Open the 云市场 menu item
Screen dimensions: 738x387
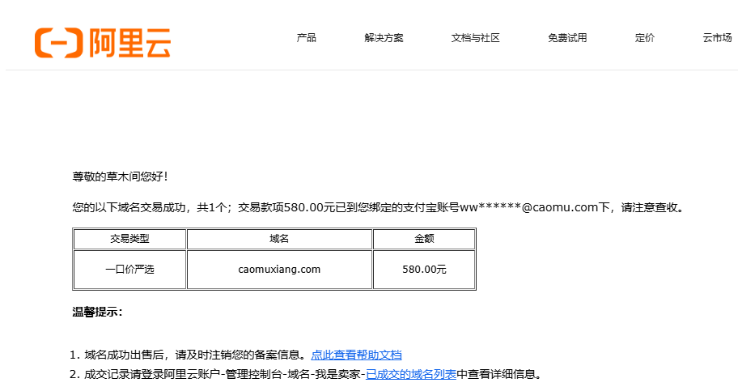(x=717, y=38)
